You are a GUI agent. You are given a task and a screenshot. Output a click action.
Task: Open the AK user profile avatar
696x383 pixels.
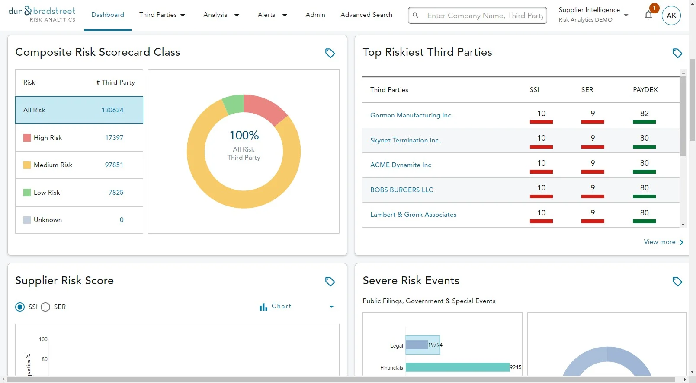pos(671,16)
